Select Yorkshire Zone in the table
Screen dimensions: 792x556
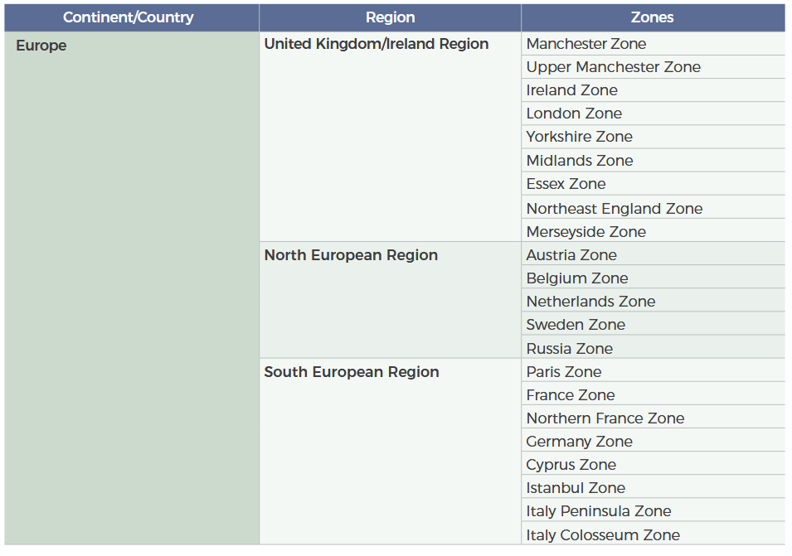579,137
